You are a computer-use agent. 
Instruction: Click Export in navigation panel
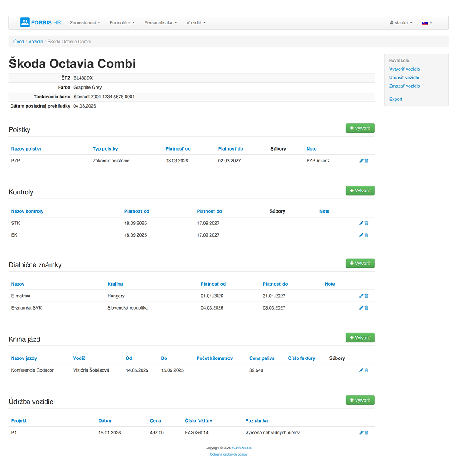pyautogui.click(x=396, y=99)
